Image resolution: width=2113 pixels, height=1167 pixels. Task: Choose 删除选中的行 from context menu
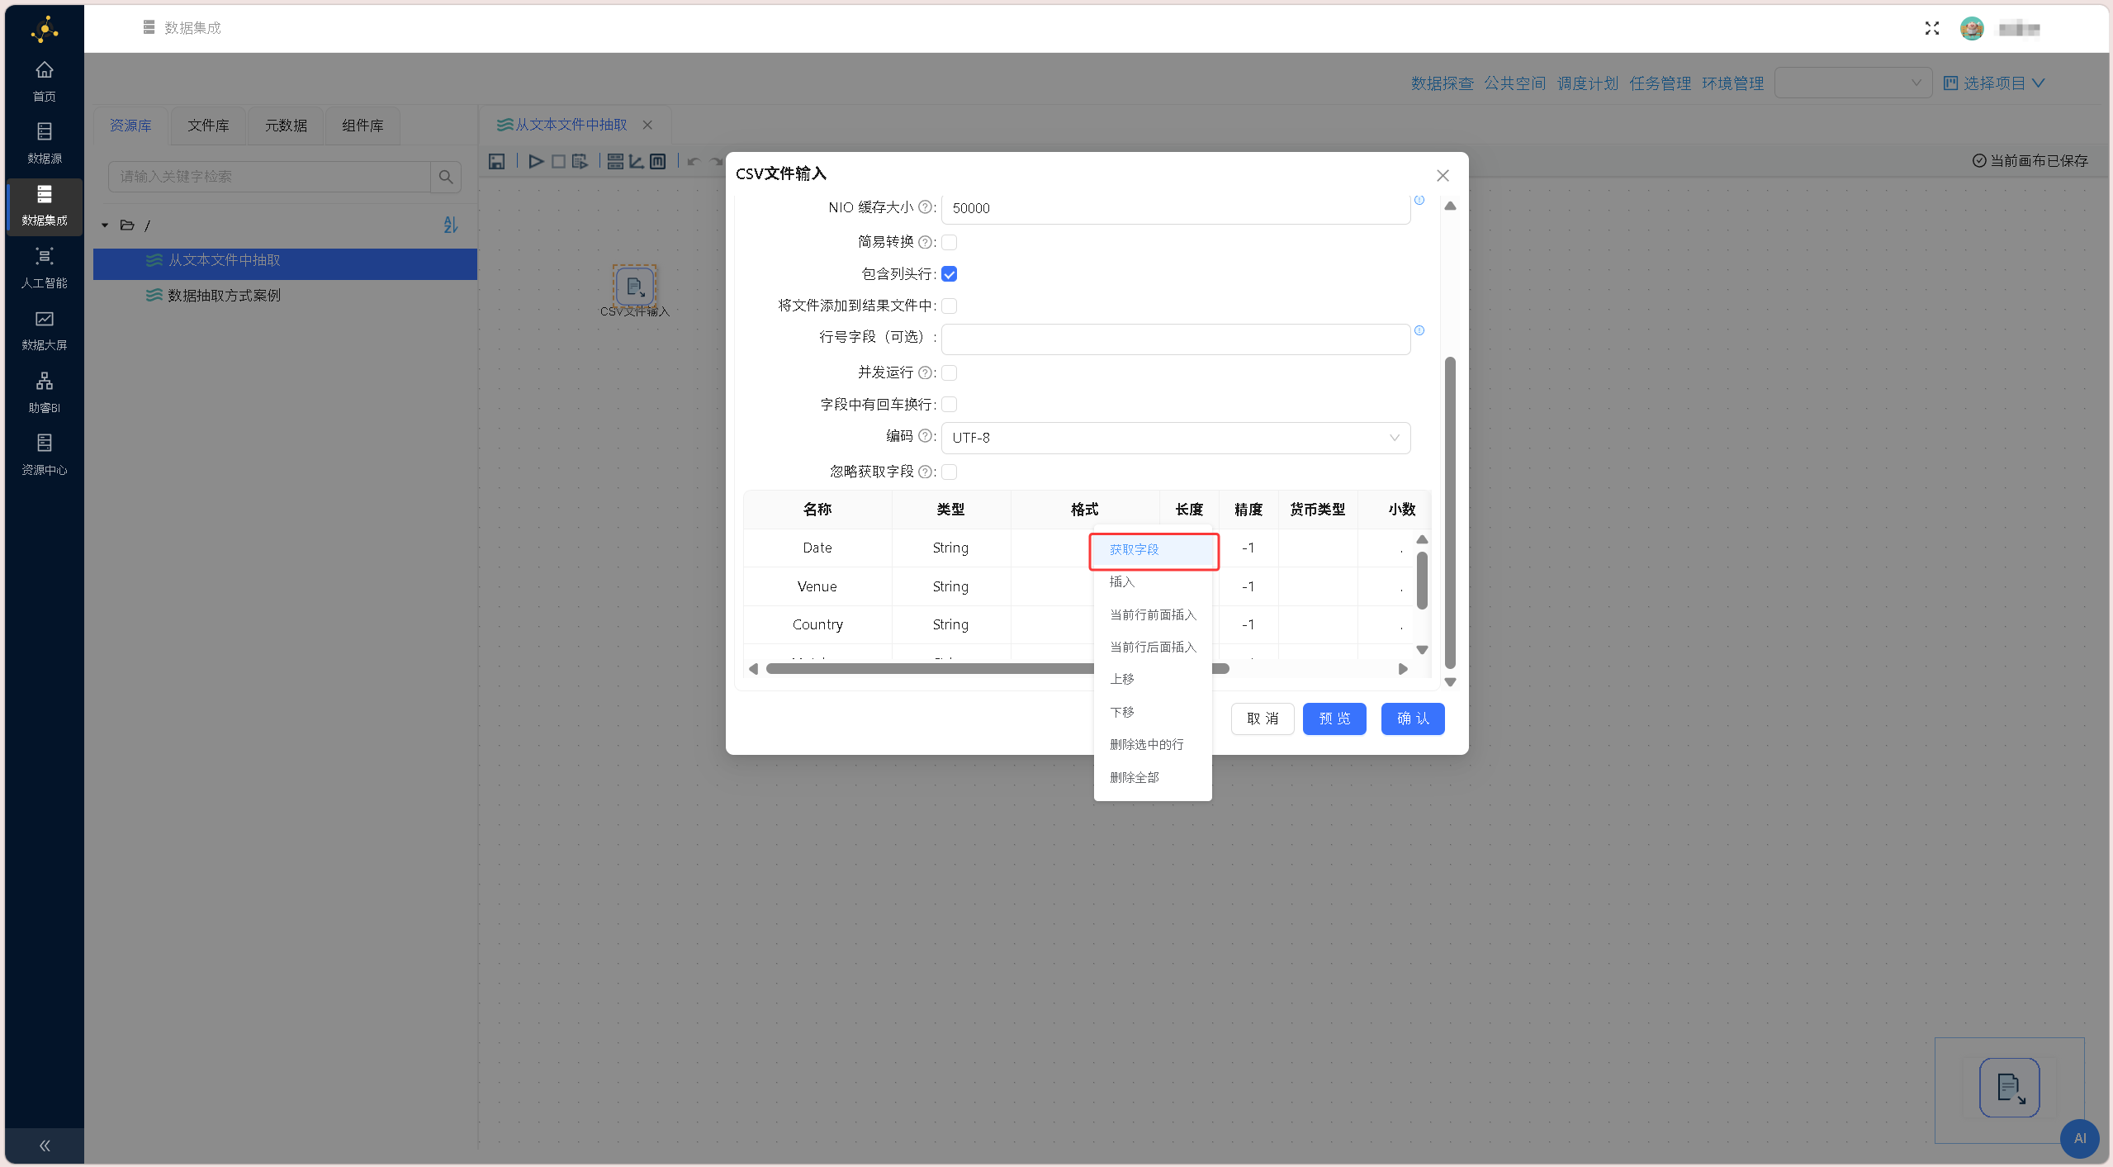[x=1153, y=745]
